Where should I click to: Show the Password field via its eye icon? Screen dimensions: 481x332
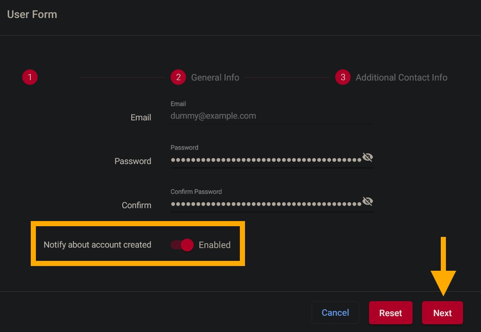pyautogui.click(x=368, y=158)
